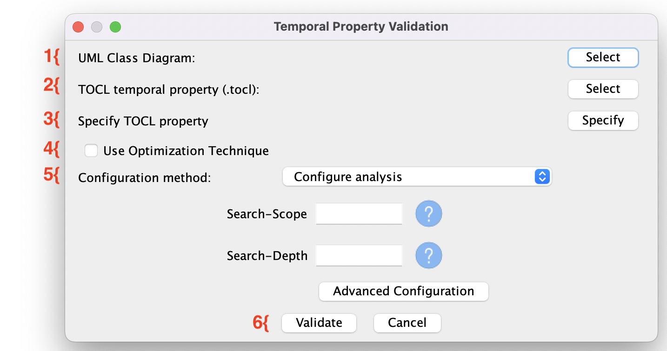Click the green zoom traffic light icon
The height and width of the screenshot is (351, 667).
coord(115,26)
